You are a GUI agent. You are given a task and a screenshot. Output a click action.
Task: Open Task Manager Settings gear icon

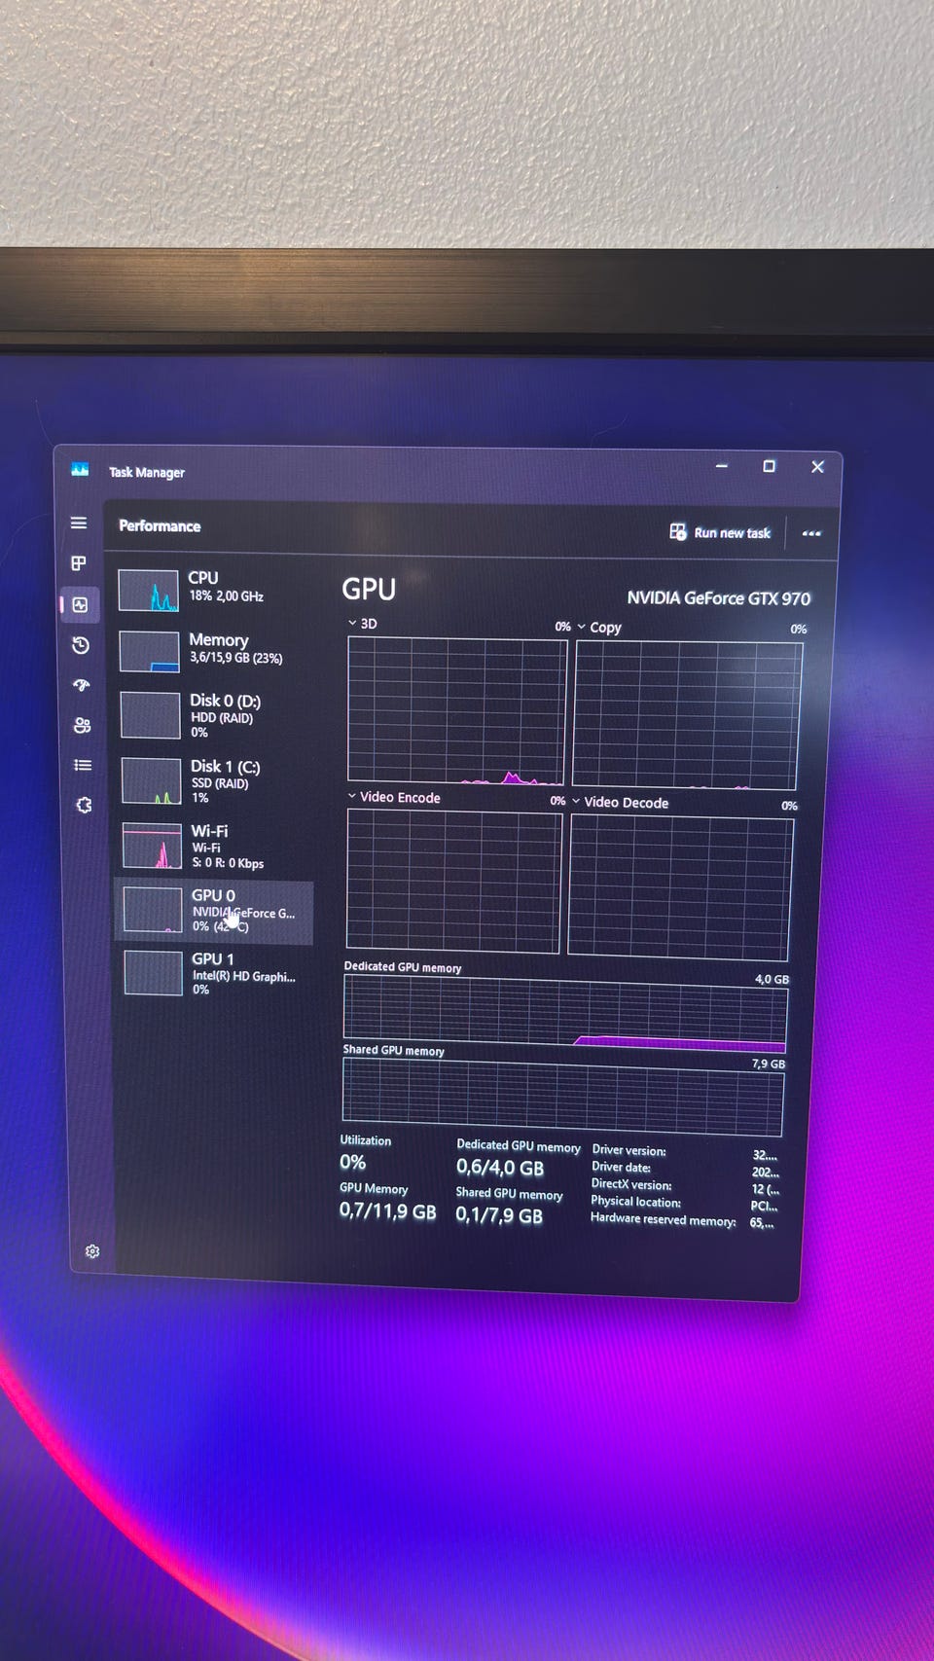tap(92, 1251)
